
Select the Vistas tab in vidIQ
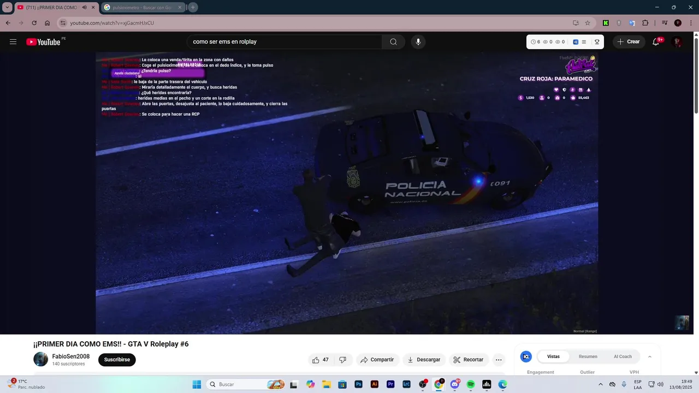(553, 356)
